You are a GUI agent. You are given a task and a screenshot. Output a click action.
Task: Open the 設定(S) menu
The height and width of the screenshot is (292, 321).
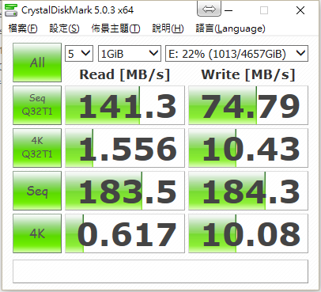point(64,28)
